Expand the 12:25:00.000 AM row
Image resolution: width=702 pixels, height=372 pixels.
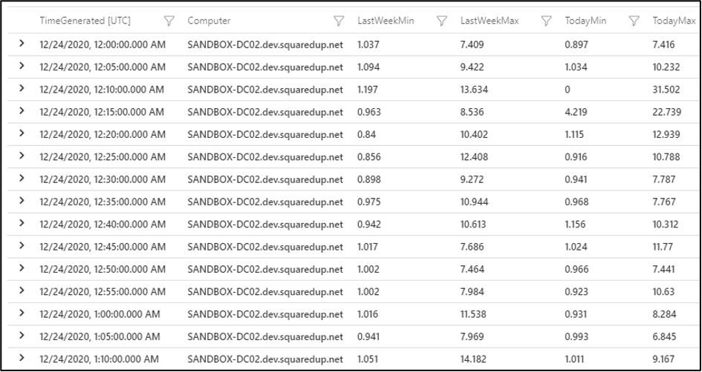(x=21, y=156)
